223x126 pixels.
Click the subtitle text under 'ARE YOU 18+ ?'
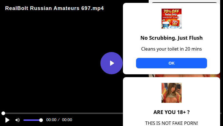[x=171, y=123]
